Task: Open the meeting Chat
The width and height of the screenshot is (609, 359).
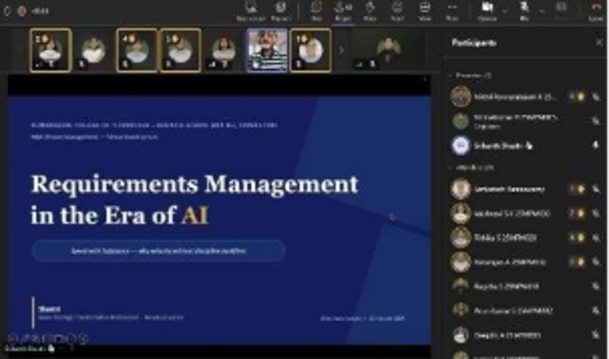Action: (x=316, y=11)
